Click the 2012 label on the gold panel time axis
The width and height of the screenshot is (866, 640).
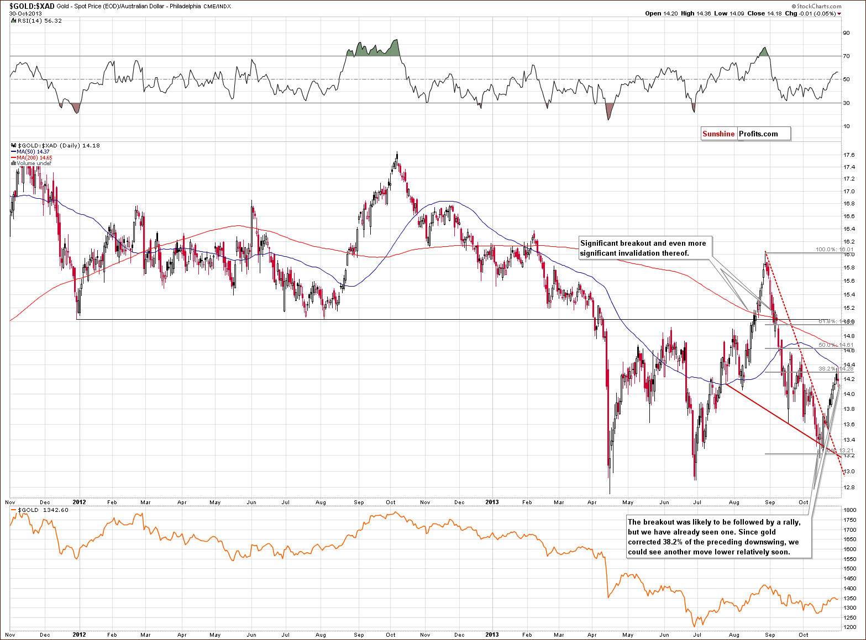click(x=79, y=635)
